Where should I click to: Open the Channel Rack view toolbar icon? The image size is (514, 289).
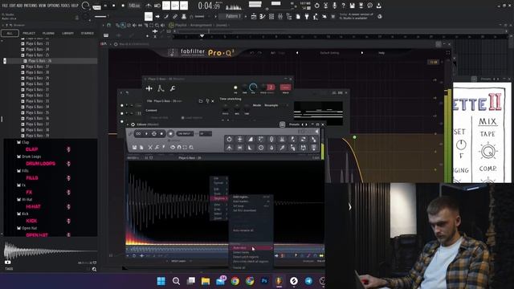pos(271,16)
